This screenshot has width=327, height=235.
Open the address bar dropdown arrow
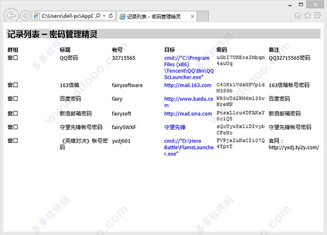pos(104,16)
